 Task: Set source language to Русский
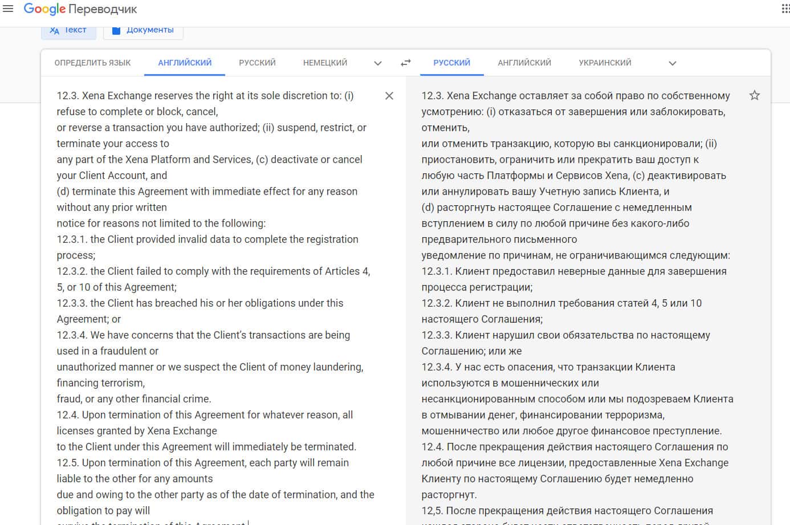click(x=257, y=63)
